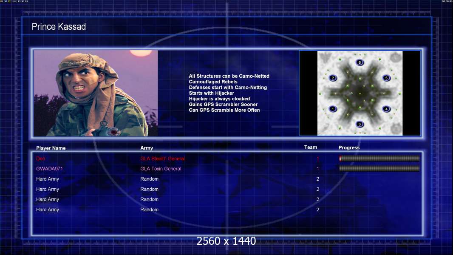Select start position 4 on the map

(386, 109)
